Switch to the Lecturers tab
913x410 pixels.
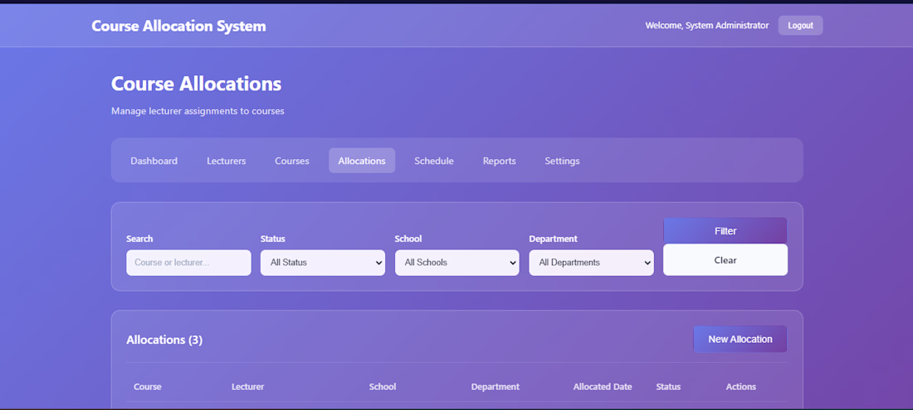(x=226, y=161)
